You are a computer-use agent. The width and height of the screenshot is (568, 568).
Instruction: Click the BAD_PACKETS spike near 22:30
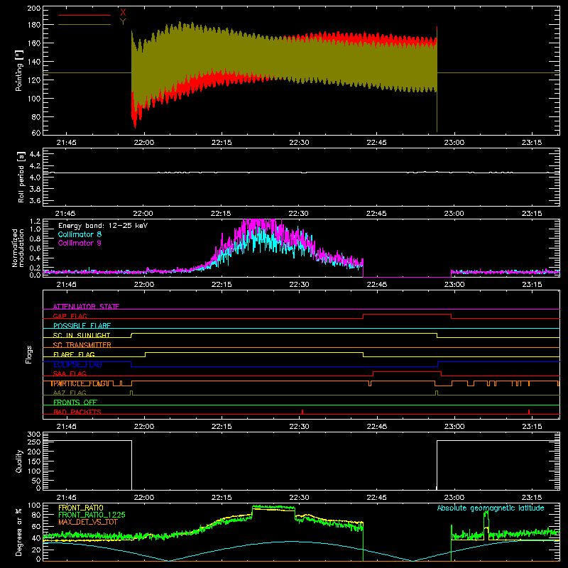(x=302, y=412)
